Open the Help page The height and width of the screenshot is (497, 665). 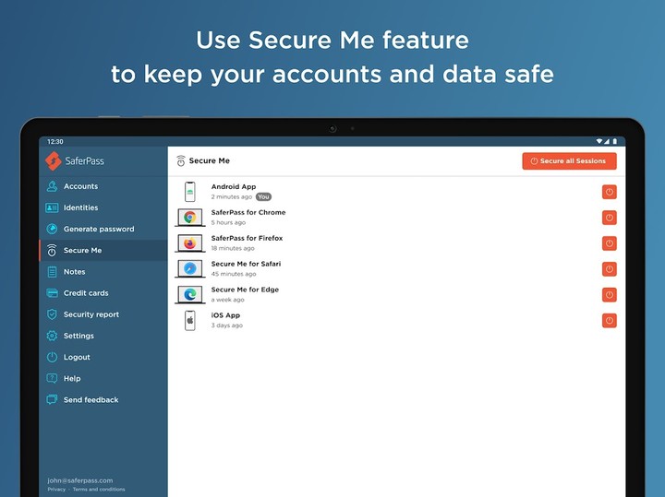[x=103, y=378]
